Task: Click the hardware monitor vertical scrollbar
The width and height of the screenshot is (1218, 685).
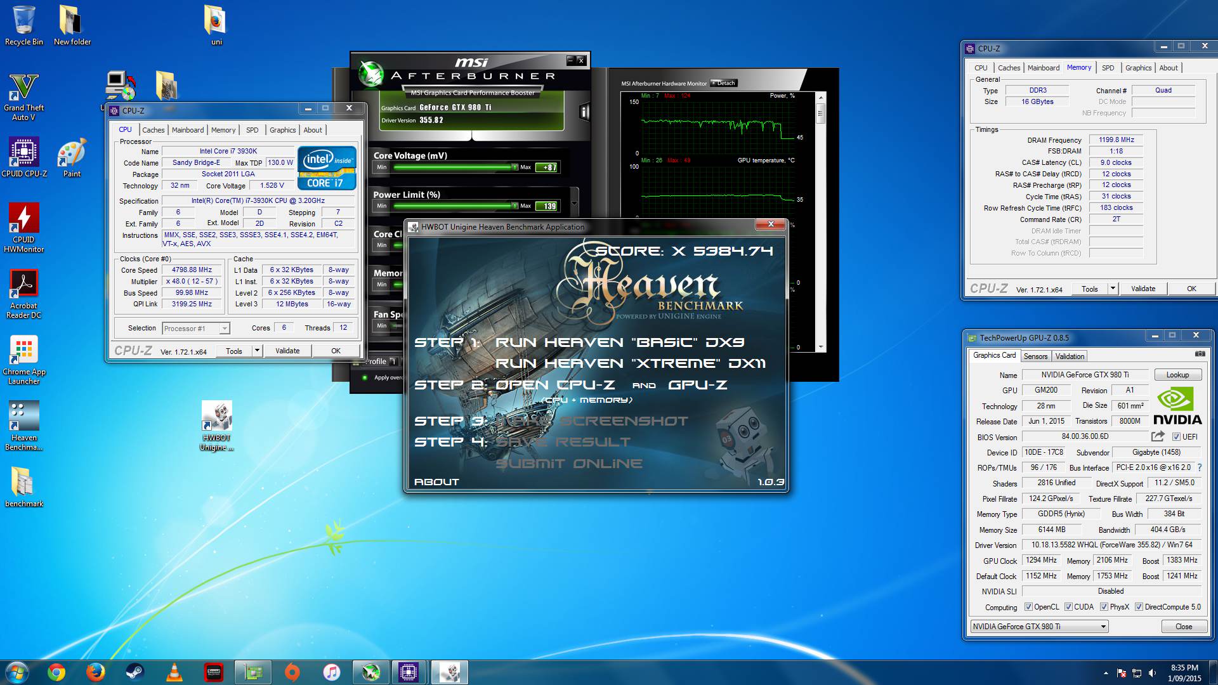Action: tap(821, 222)
